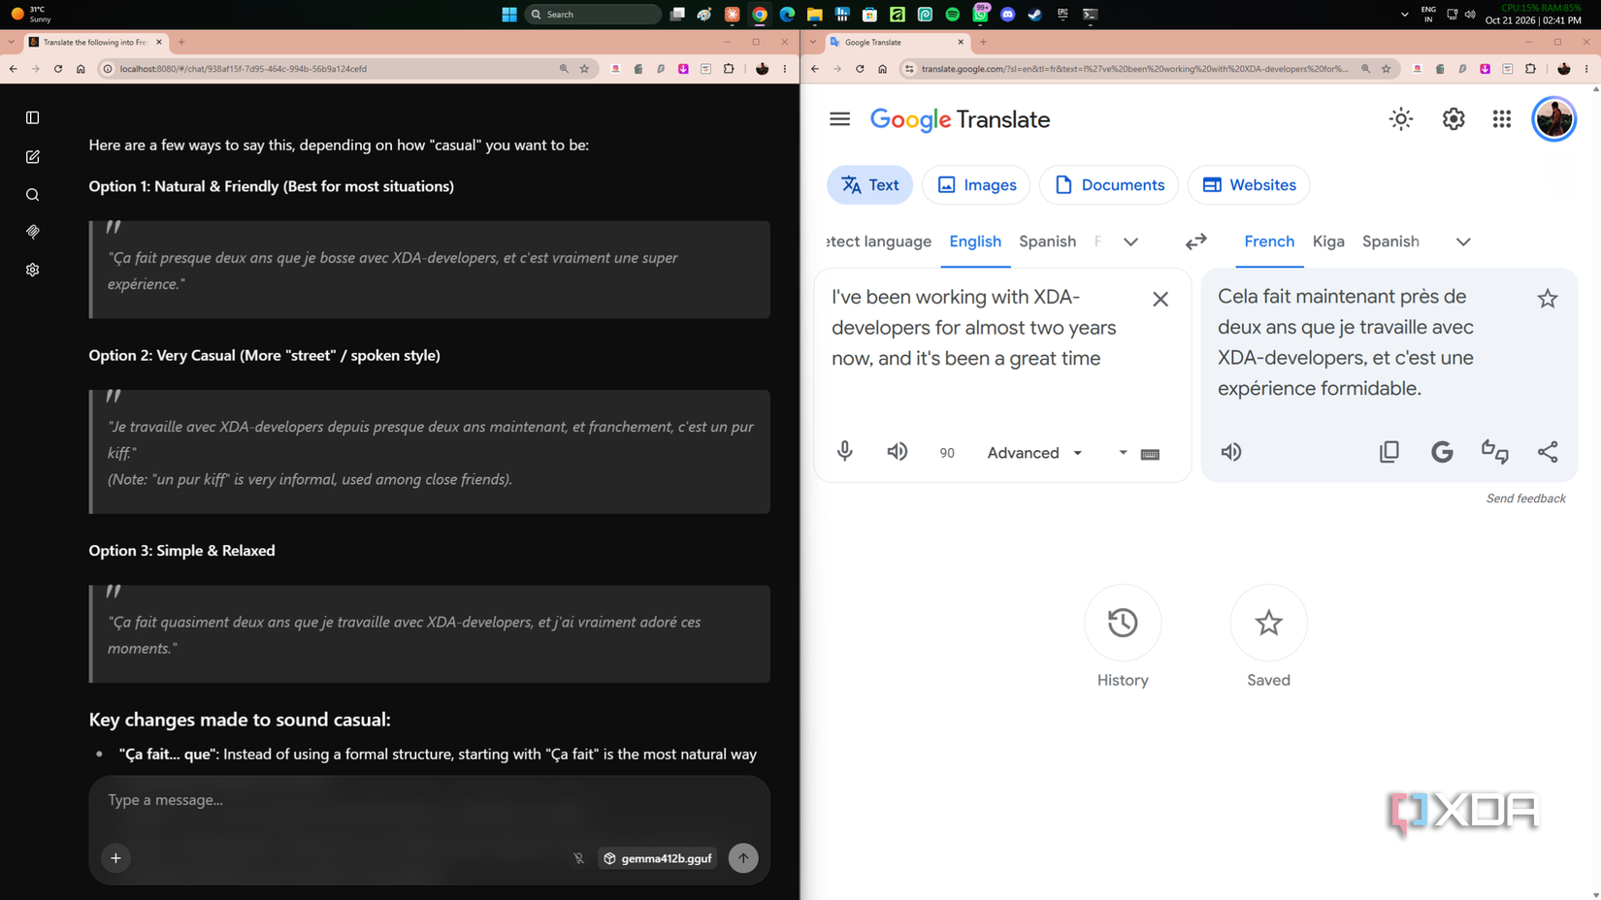1601x900 pixels.
Task: Copy the French translation
Action: coord(1389,452)
